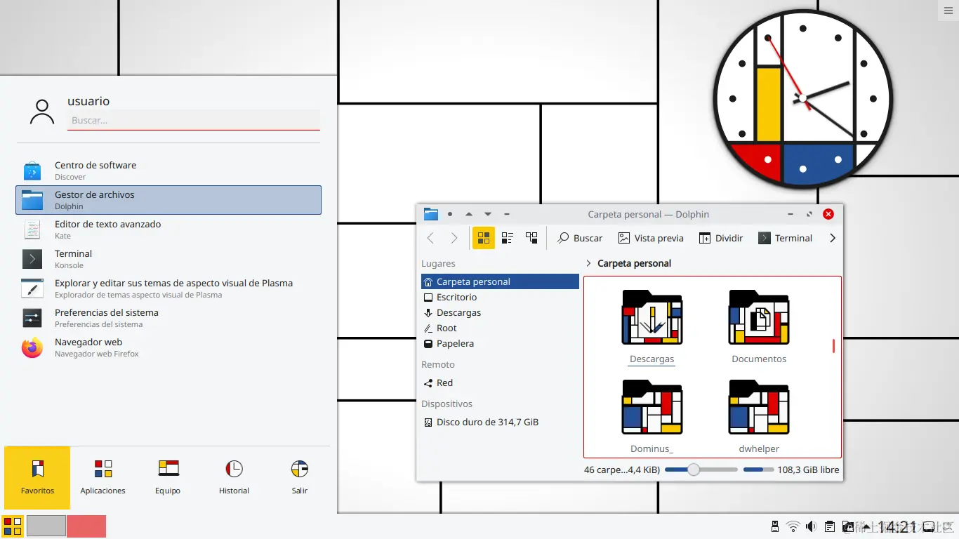Switch to Salir launcher tab
959x539 pixels.
point(300,477)
